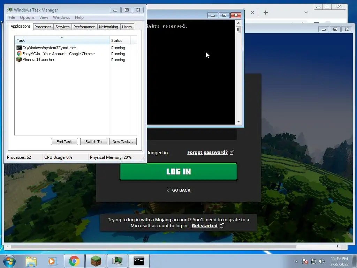This screenshot has width=357, height=268.
Task: Click the Action Center flag tray icon
Action: point(305,261)
